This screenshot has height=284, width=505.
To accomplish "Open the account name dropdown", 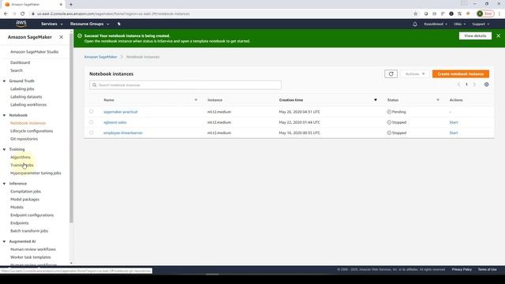I will [435, 24].
